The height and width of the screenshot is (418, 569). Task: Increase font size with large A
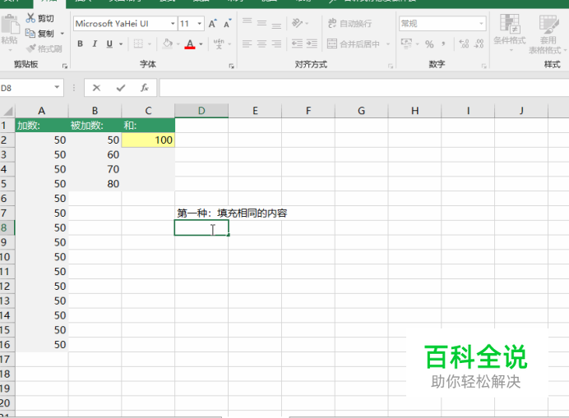pyautogui.click(x=213, y=24)
